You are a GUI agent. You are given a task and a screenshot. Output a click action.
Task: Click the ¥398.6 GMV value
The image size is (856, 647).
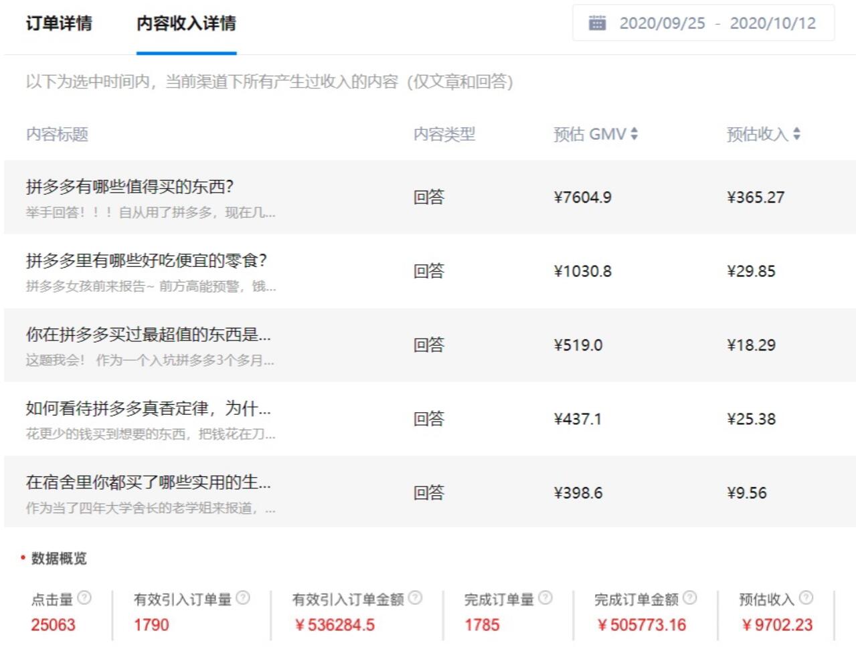click(578, 493)
